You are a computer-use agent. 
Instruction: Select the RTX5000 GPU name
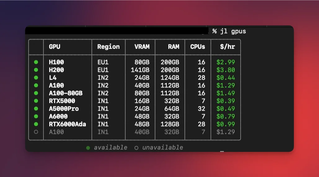pyautogui.click(x=62, y=101)
